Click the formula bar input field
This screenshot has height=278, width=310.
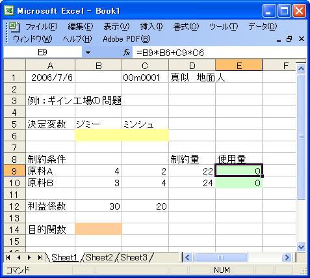(x=219, y=53)
